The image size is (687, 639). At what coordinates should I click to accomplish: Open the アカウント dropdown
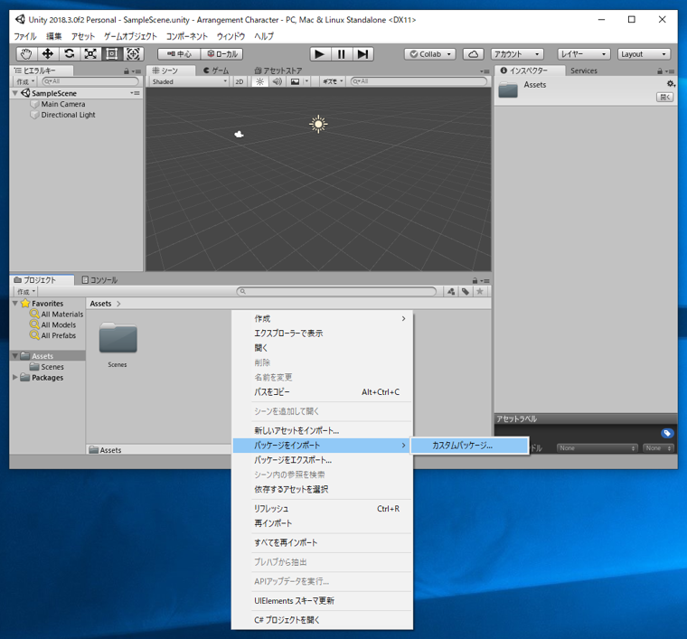pyautogui.click(x=517, y=54)
